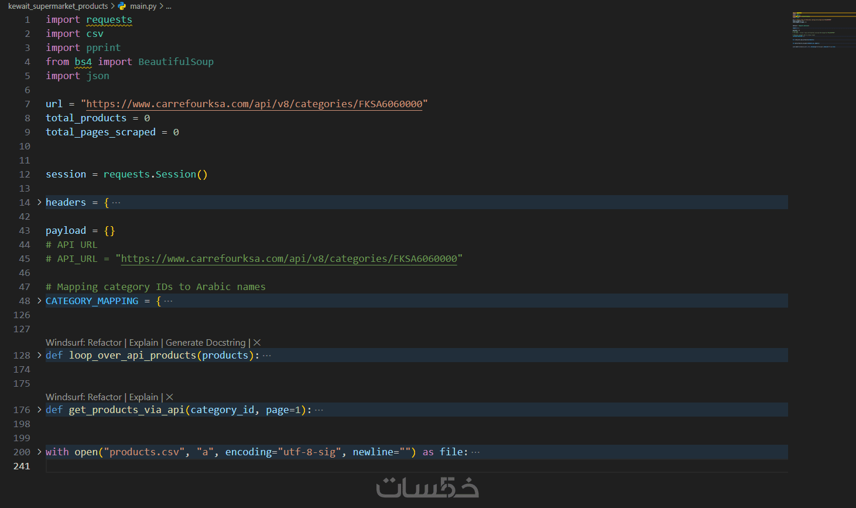Click the Python file icon in breadcrumb

point(122,6)
